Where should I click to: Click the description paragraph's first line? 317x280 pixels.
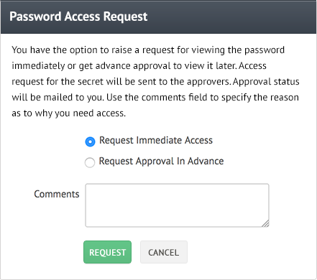148,50
